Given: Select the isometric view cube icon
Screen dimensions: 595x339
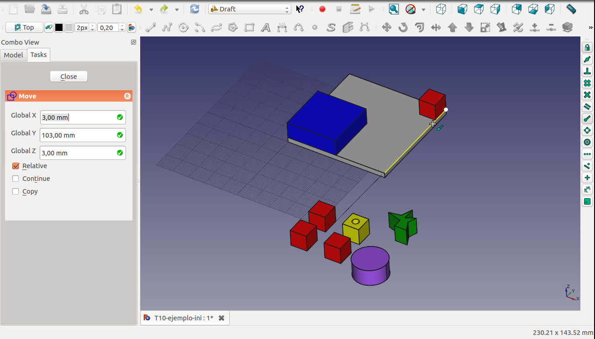Looking at the screenshot, I should [441, 9].
